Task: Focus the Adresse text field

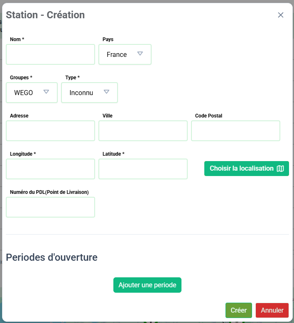Action: [50, 131]
